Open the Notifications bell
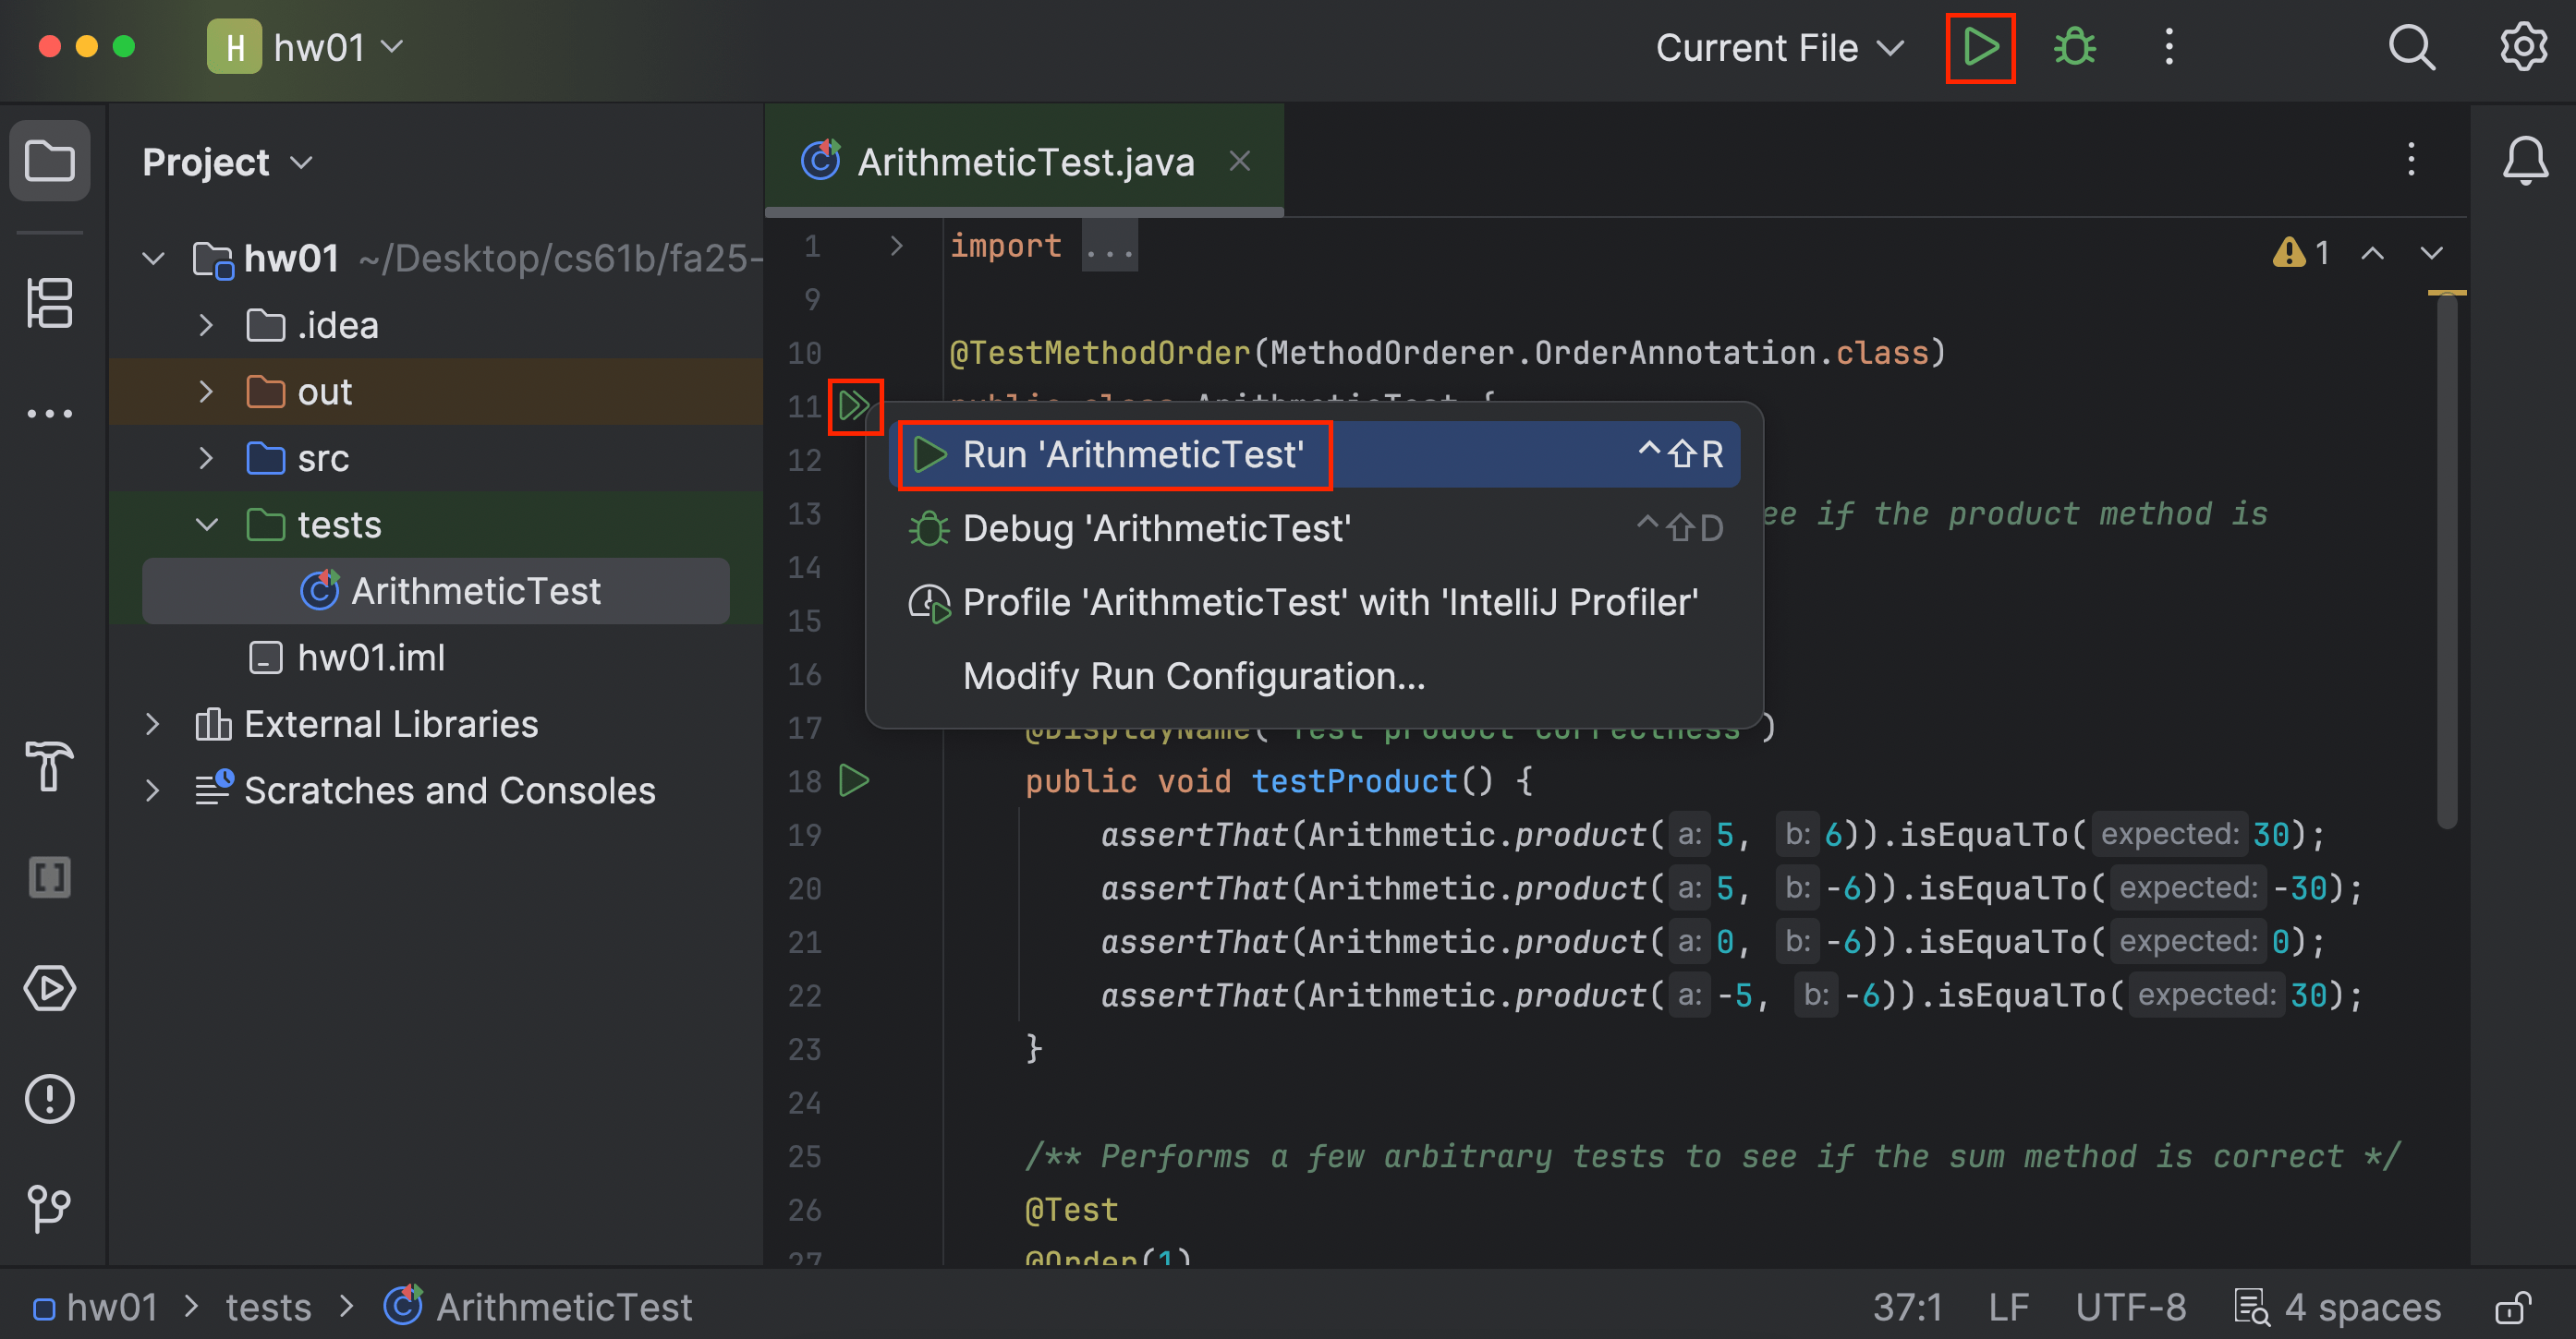The height and width of the screenshot is (1339, 2576). pyautogui.click(x=2526, y=159)
